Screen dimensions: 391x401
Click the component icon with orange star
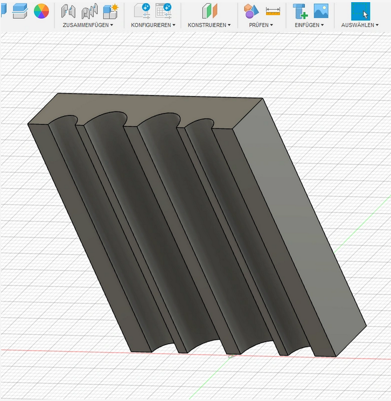click(111, 11)
